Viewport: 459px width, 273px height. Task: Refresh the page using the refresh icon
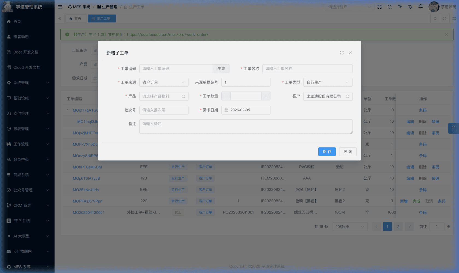pos(445,18)
